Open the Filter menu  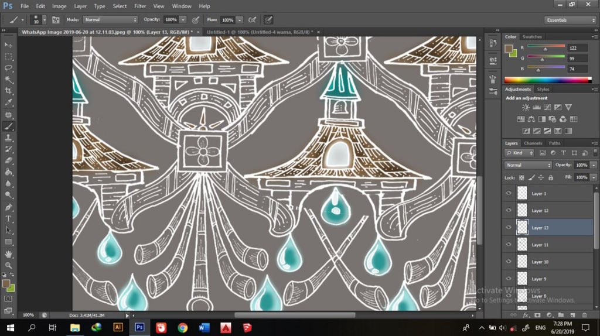[140, 6]
